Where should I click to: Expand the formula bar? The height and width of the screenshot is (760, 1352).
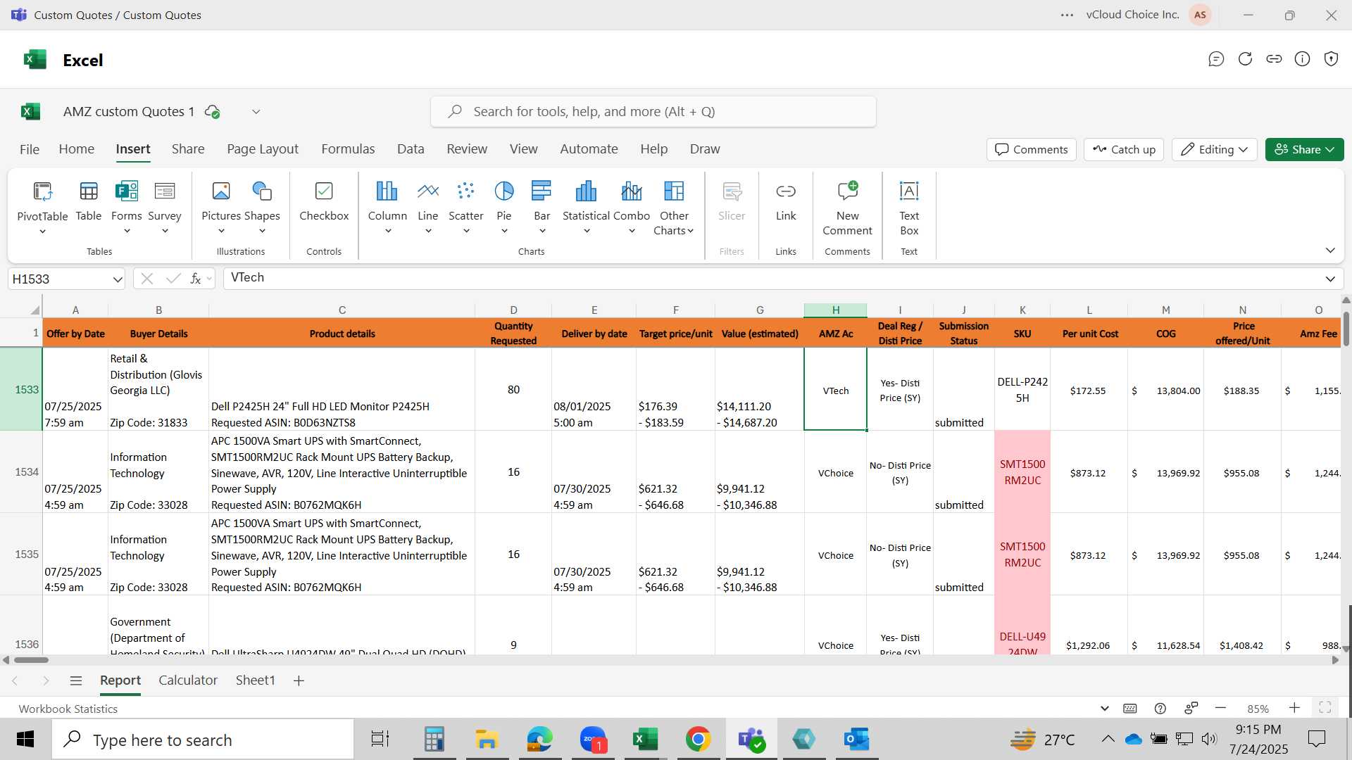pos(1330,279)
